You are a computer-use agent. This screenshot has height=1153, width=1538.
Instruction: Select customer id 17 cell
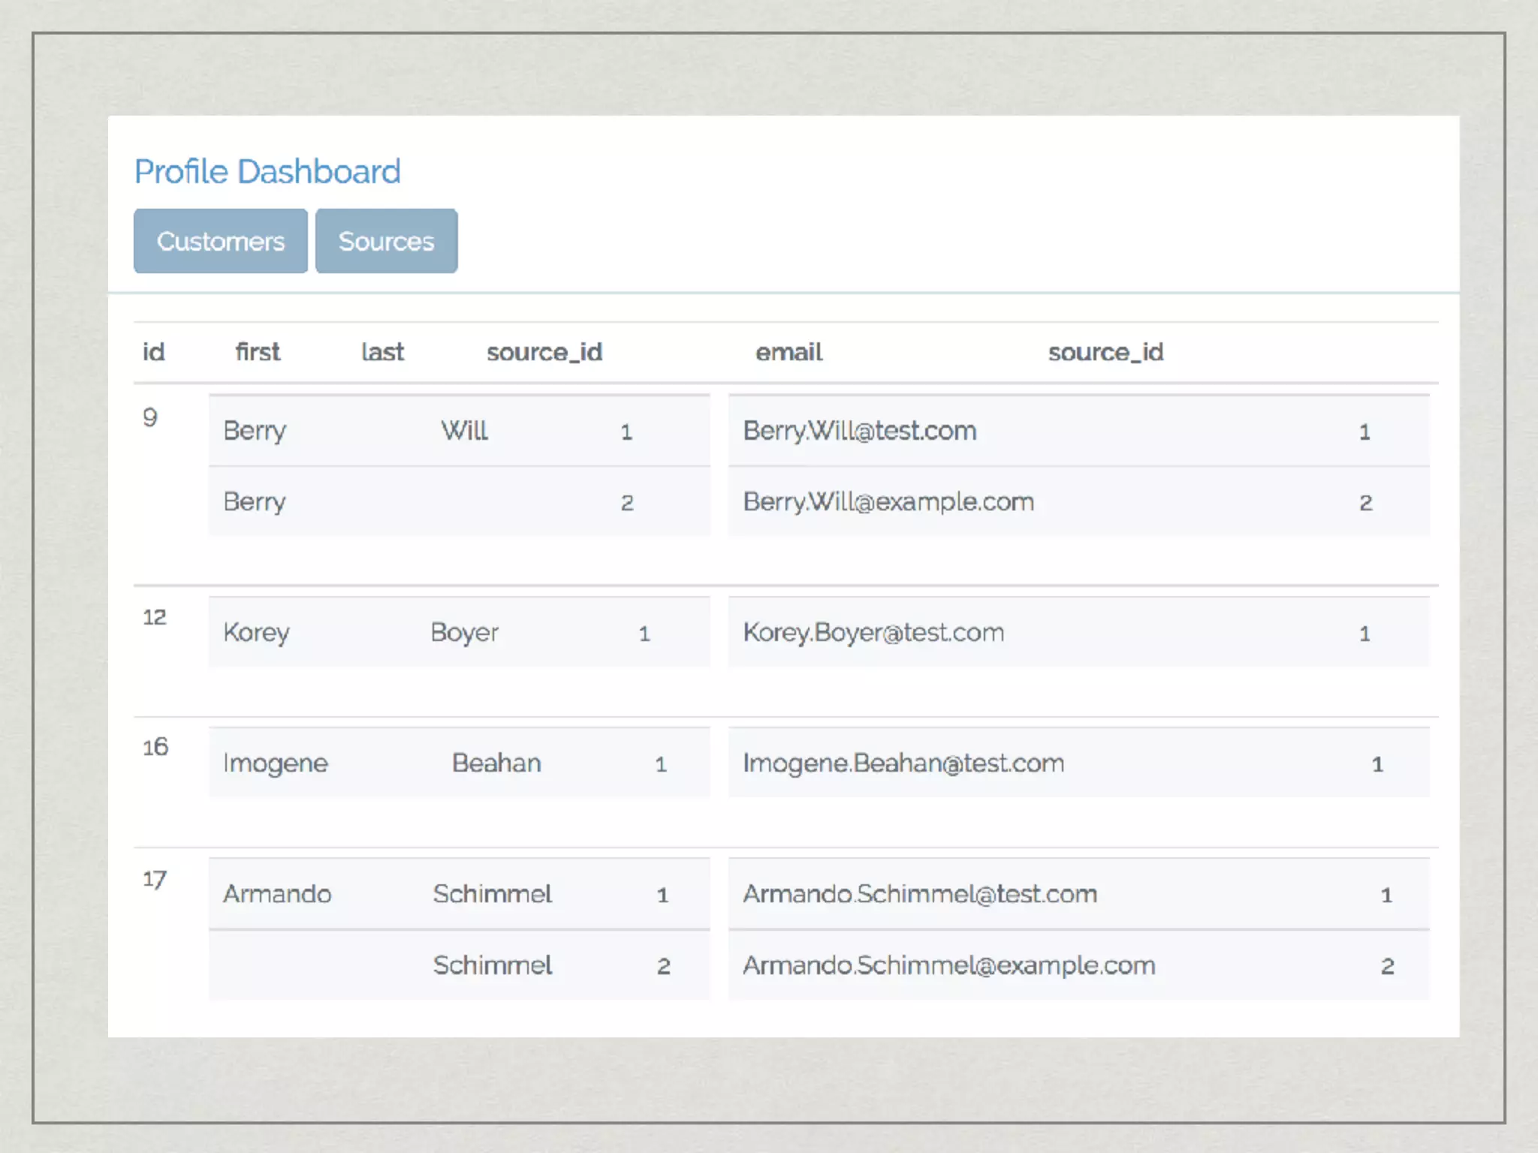pos(155,879)
